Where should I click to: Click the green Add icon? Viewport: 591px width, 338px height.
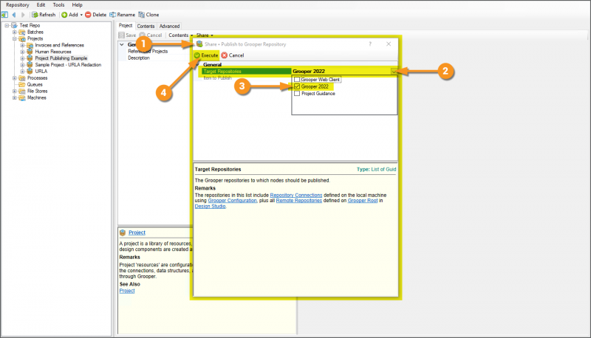point(64,15)
